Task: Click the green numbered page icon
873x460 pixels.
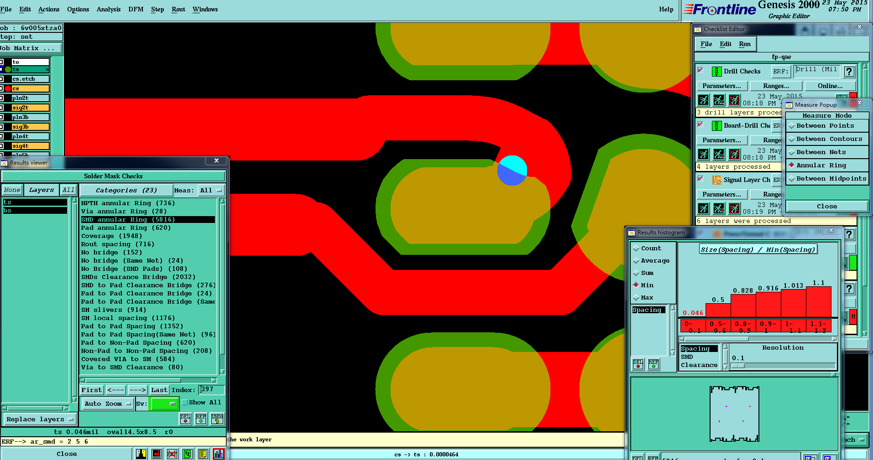Action: pos(188,454)
